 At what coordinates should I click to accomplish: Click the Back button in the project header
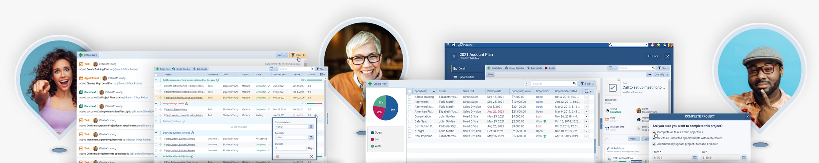[x=653, y=56]
